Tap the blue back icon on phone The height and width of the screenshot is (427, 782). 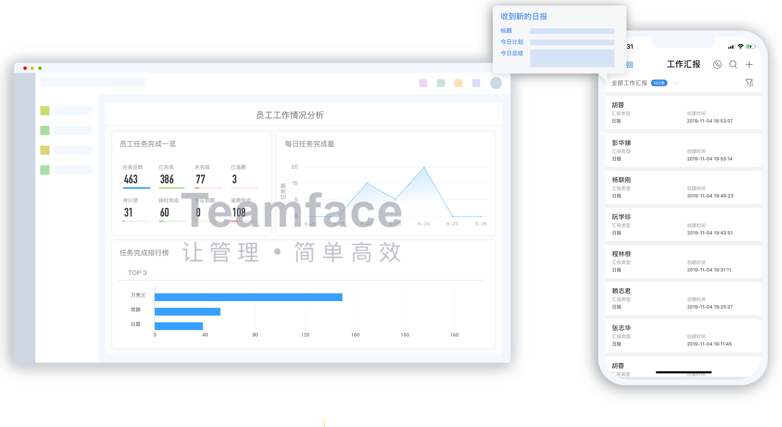630,65
